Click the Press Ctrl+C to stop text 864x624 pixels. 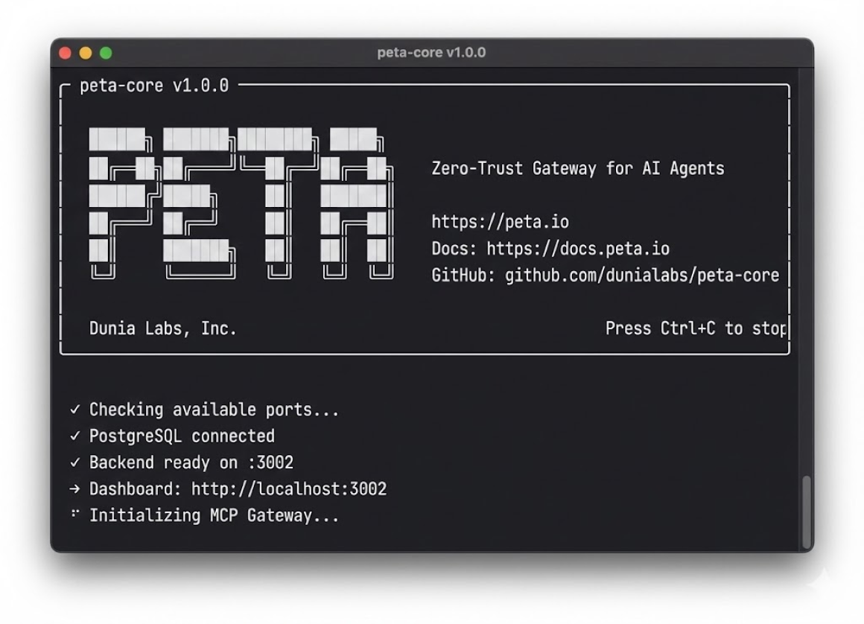[696, 328]
